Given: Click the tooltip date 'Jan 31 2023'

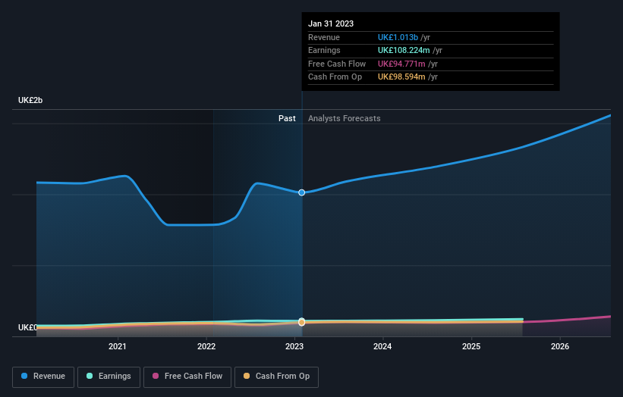Looking at the screenshot, I should pos(331,23).
